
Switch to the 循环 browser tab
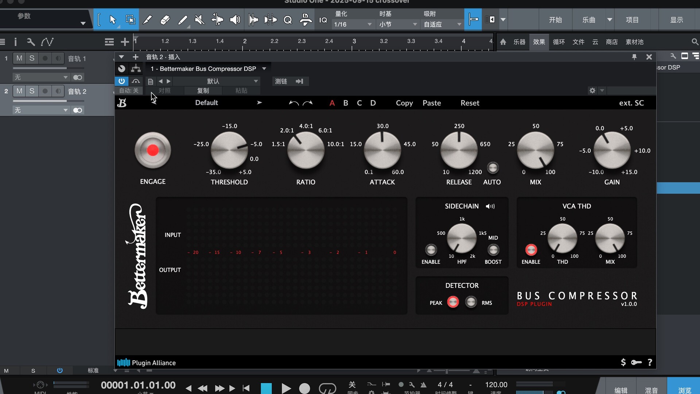559,42
